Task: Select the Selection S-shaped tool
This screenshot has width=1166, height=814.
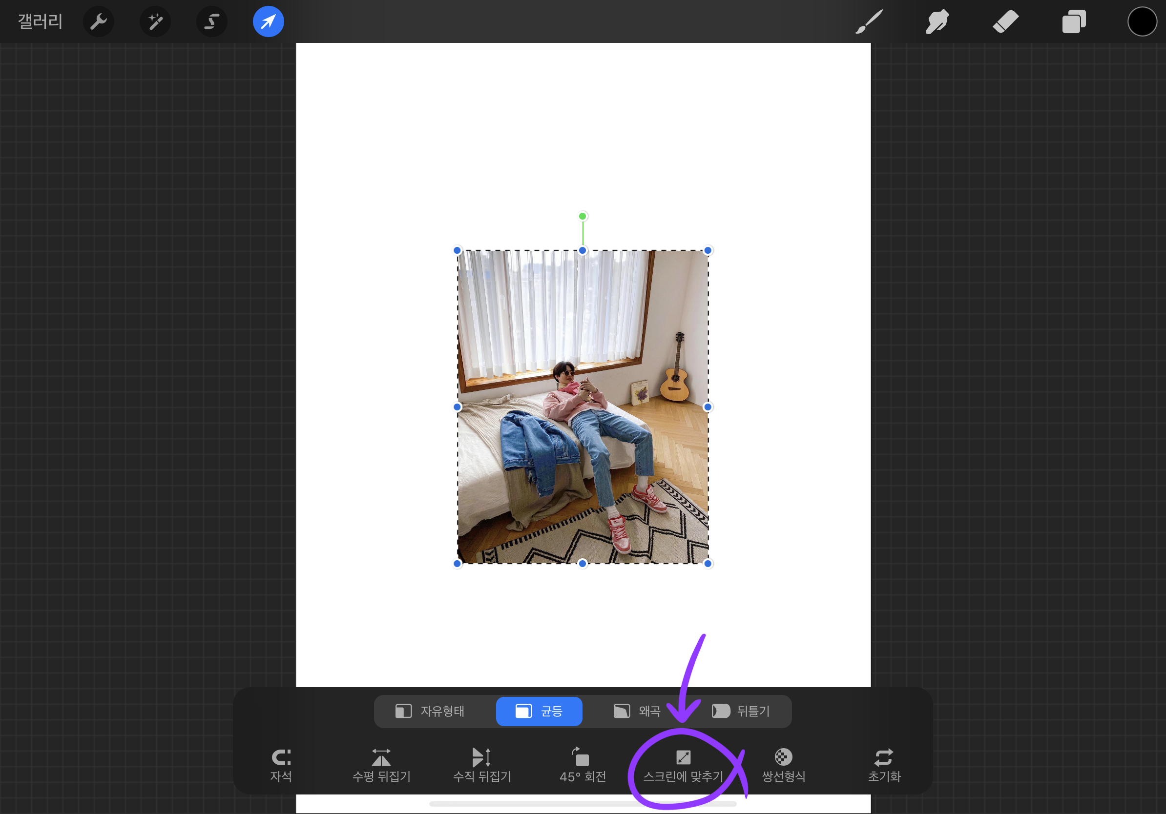Action: coord(212,21)
